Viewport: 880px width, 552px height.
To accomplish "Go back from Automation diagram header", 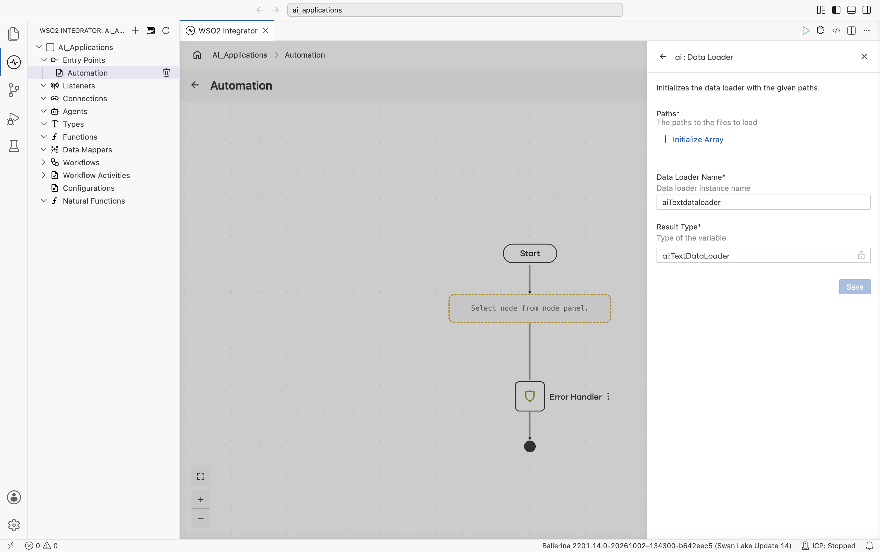I will pos(195,85).
